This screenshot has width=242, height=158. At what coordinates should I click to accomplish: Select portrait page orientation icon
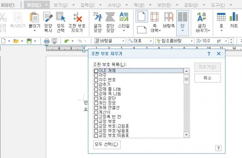pyautogui.click(x=142, y=16)
